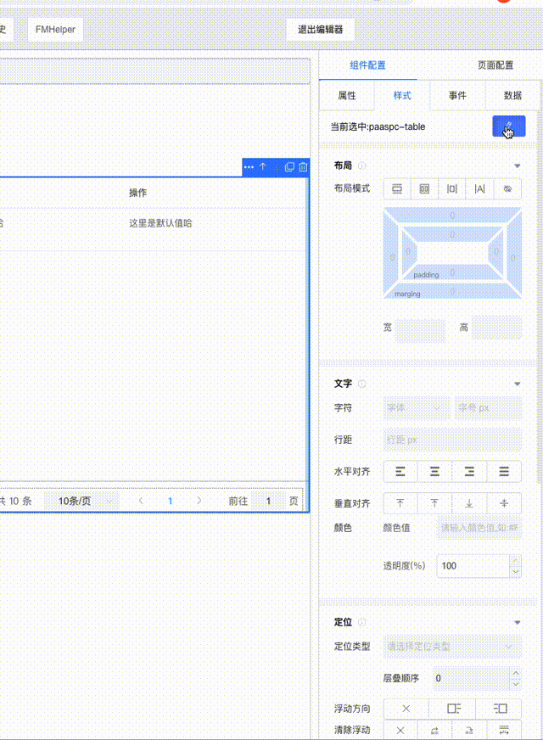Open the 定位类型 positioning type dropdown
This screenshot has height=740, width=543.
pos(452,647)
